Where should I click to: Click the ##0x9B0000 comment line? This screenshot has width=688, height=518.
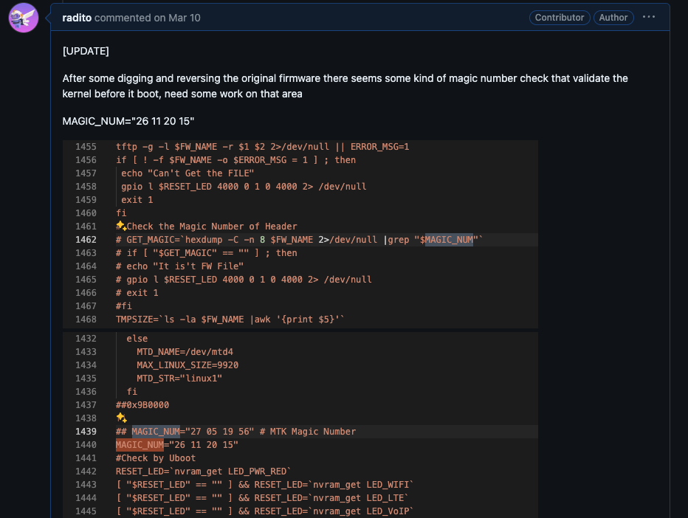[x=142, y=405]
